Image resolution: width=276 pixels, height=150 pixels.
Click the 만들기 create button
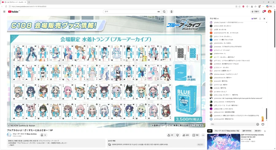[x=255, y=12]
